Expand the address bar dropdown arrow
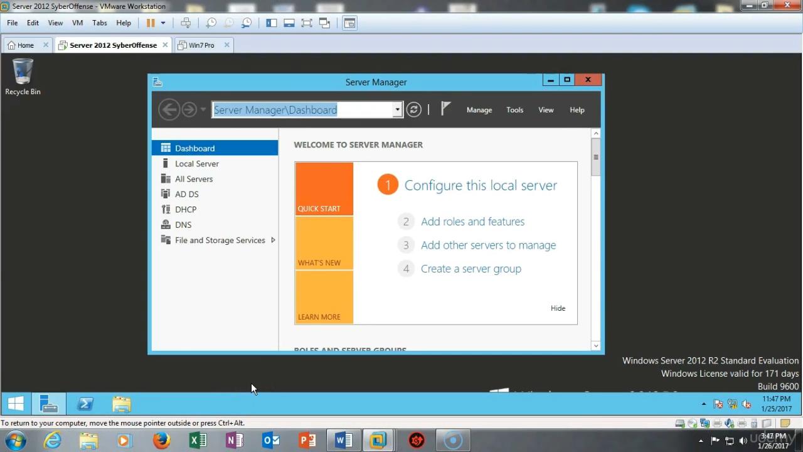 398,110
